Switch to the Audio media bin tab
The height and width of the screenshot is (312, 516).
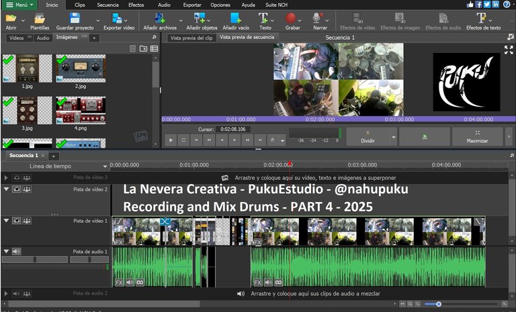pyautogui.click(x=43, y=38)
